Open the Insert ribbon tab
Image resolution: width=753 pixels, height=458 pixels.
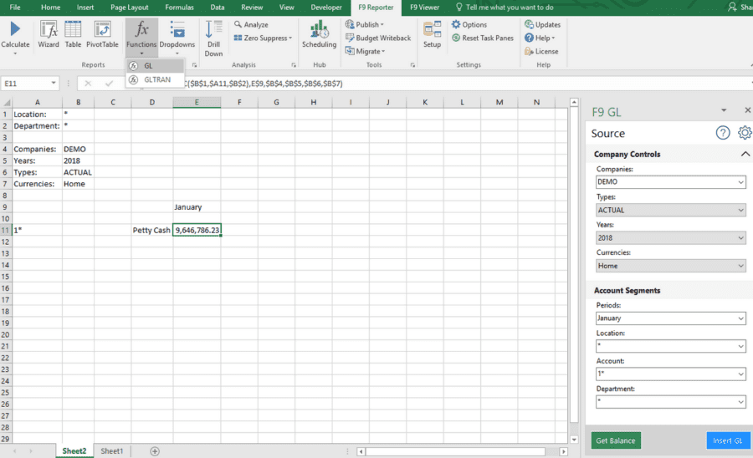85,8
